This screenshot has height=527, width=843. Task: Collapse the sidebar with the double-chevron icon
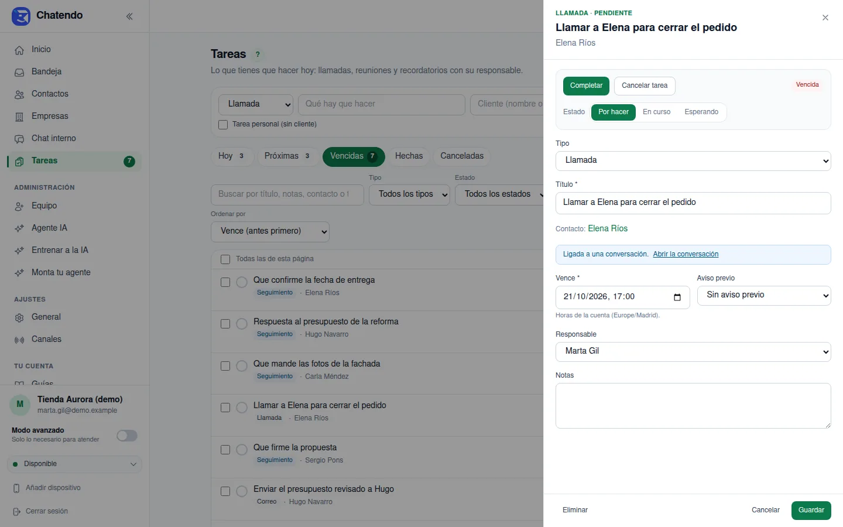click(129, 16)
